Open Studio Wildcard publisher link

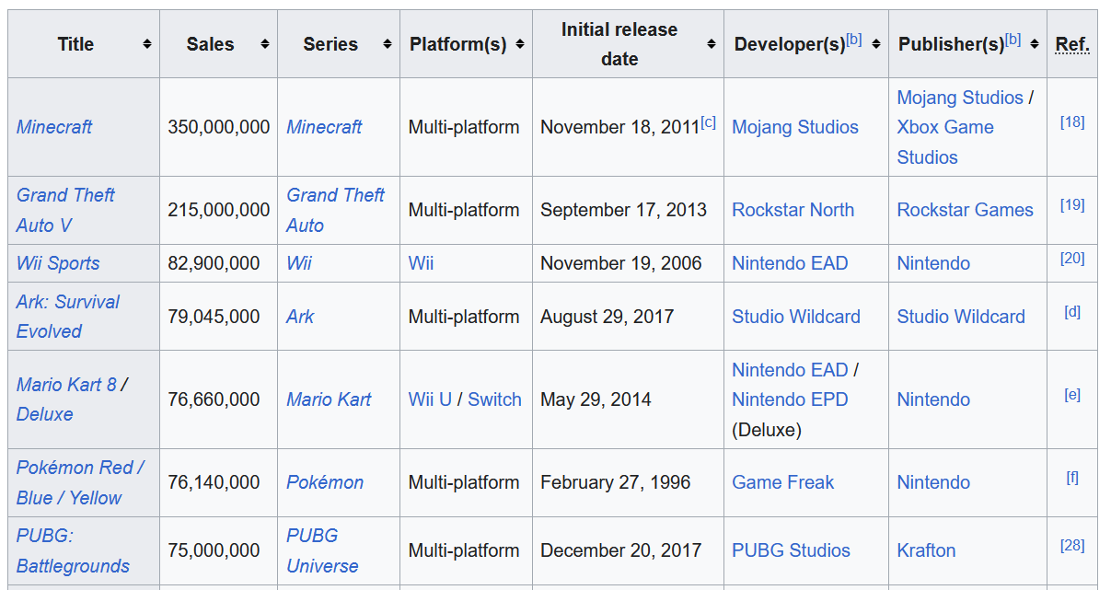[961, 317]
